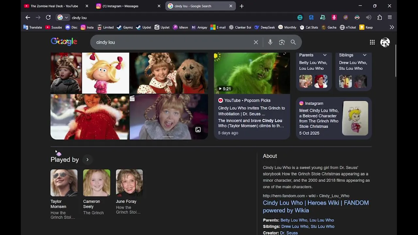Search by image with Lens icon

click(x=282, y=42)
